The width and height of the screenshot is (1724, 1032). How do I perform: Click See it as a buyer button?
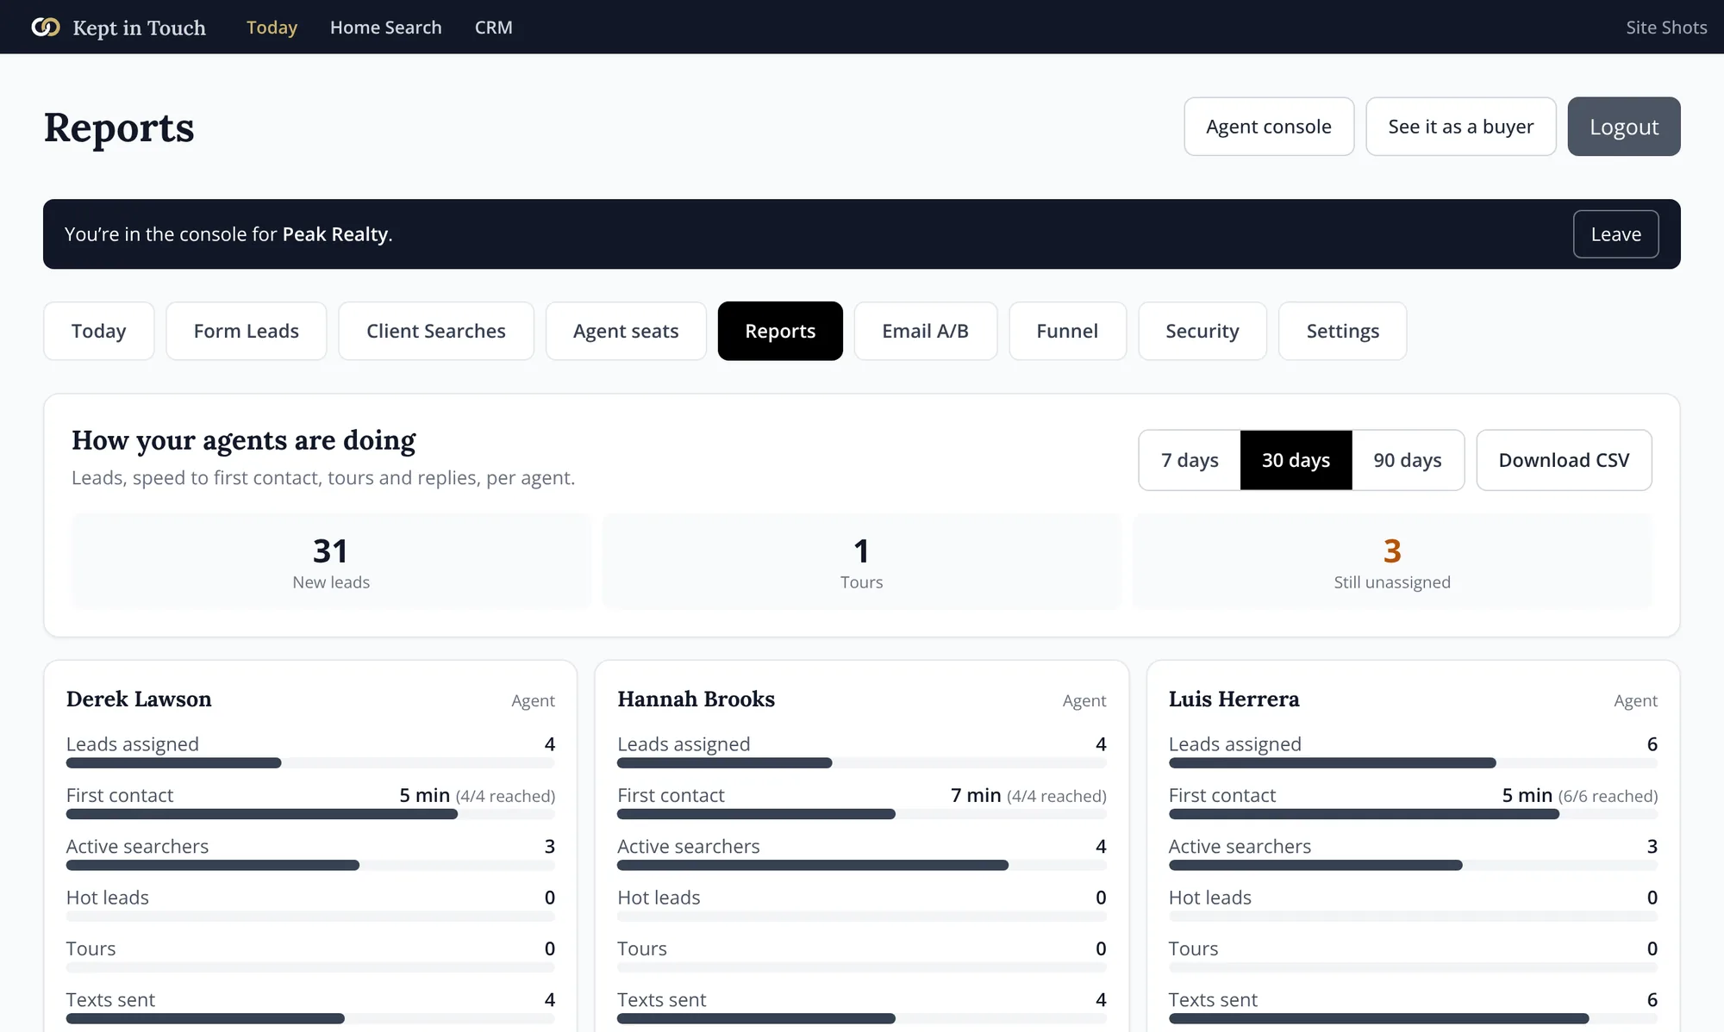(x=1461, y=127)
